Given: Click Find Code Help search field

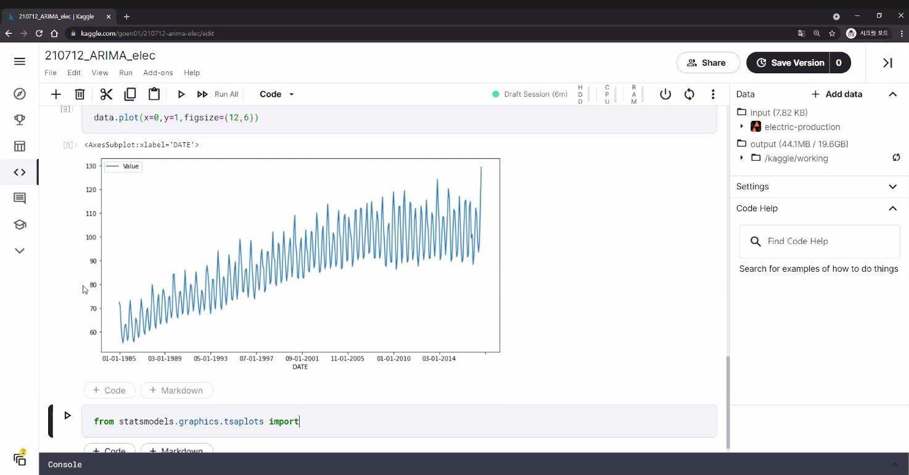Looking at the screenshot, I should 820,242.
